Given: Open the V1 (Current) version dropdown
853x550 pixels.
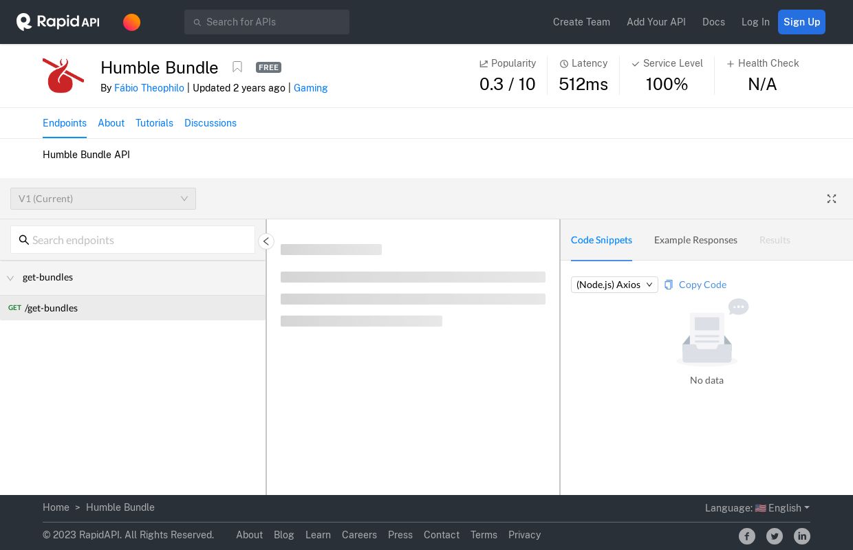Looking at the screenshot, I should 103,199.
